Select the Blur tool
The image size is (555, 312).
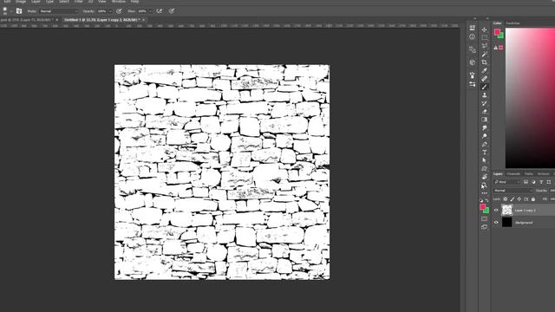coord(484,127)
